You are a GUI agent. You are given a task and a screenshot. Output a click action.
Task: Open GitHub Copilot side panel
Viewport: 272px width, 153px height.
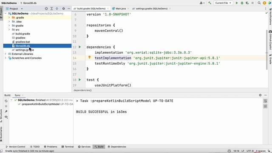pyautogui.click(x=270, y=40)
